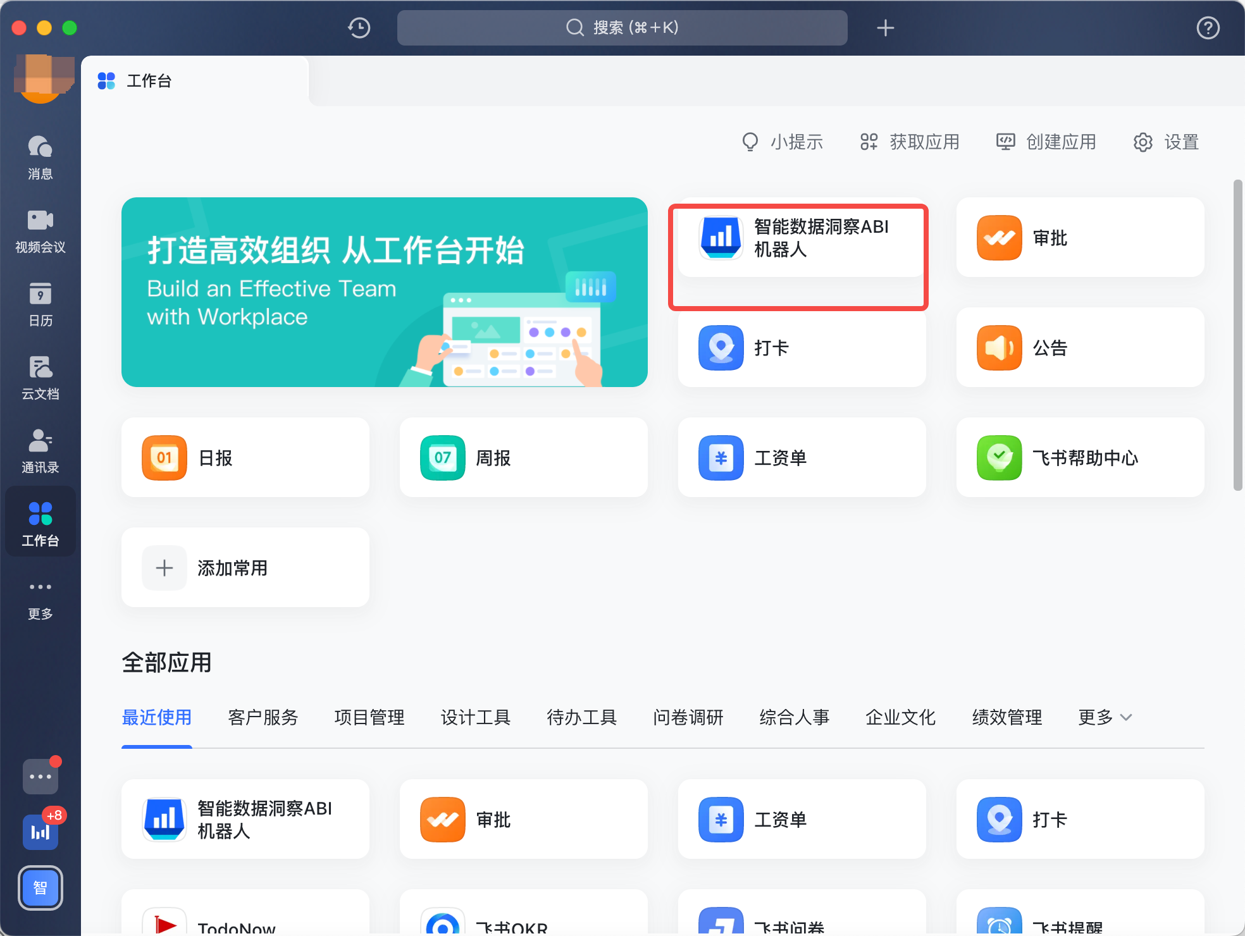
Task: Click the 添加常用 button
Action: 245,567
